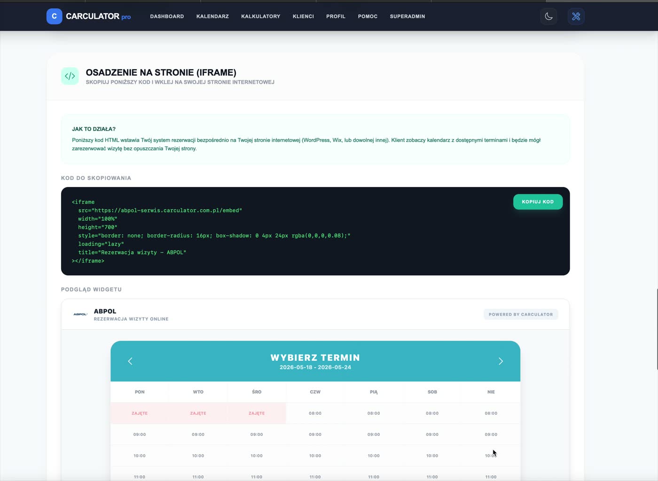Click the iframe code symbol icon
The image size is (658, 481).
pos(70,76)
